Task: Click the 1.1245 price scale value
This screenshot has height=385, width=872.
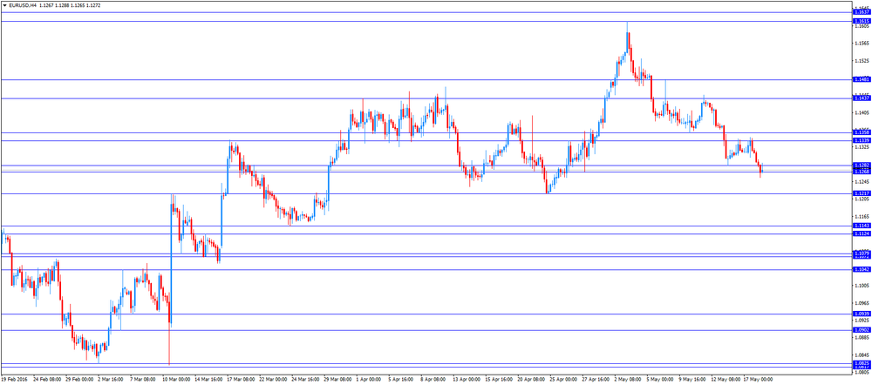Action: [862, 182]
